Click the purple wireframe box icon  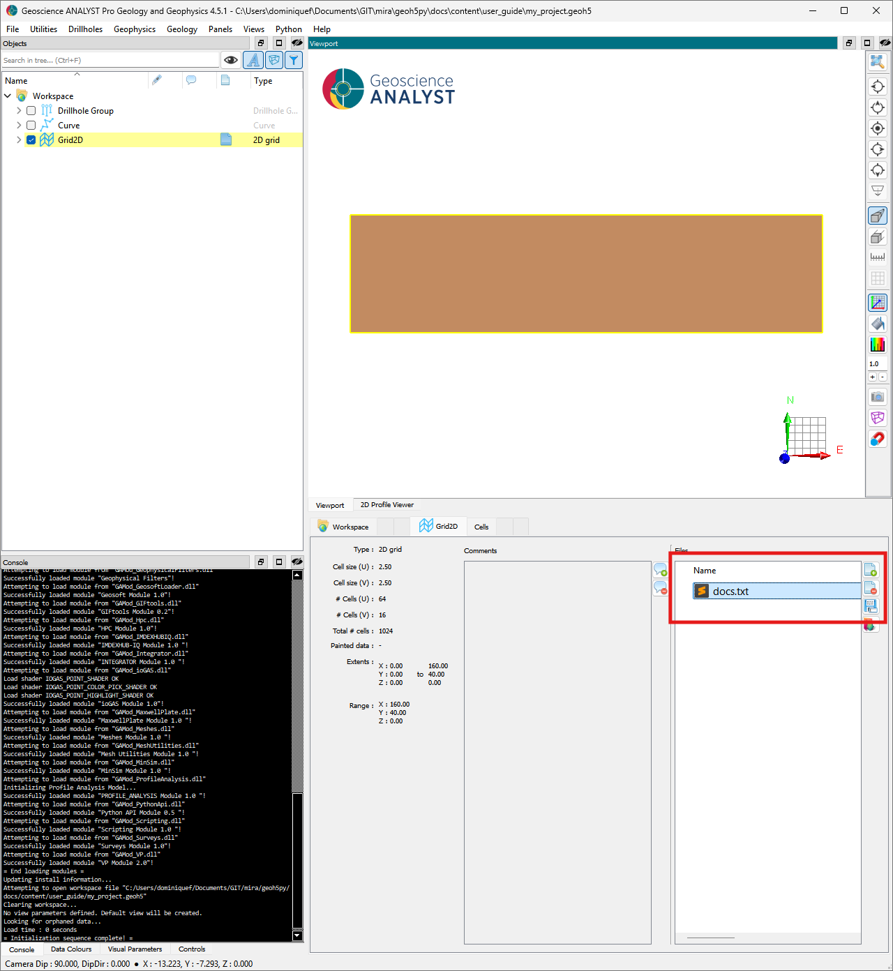tap(878, 418)
